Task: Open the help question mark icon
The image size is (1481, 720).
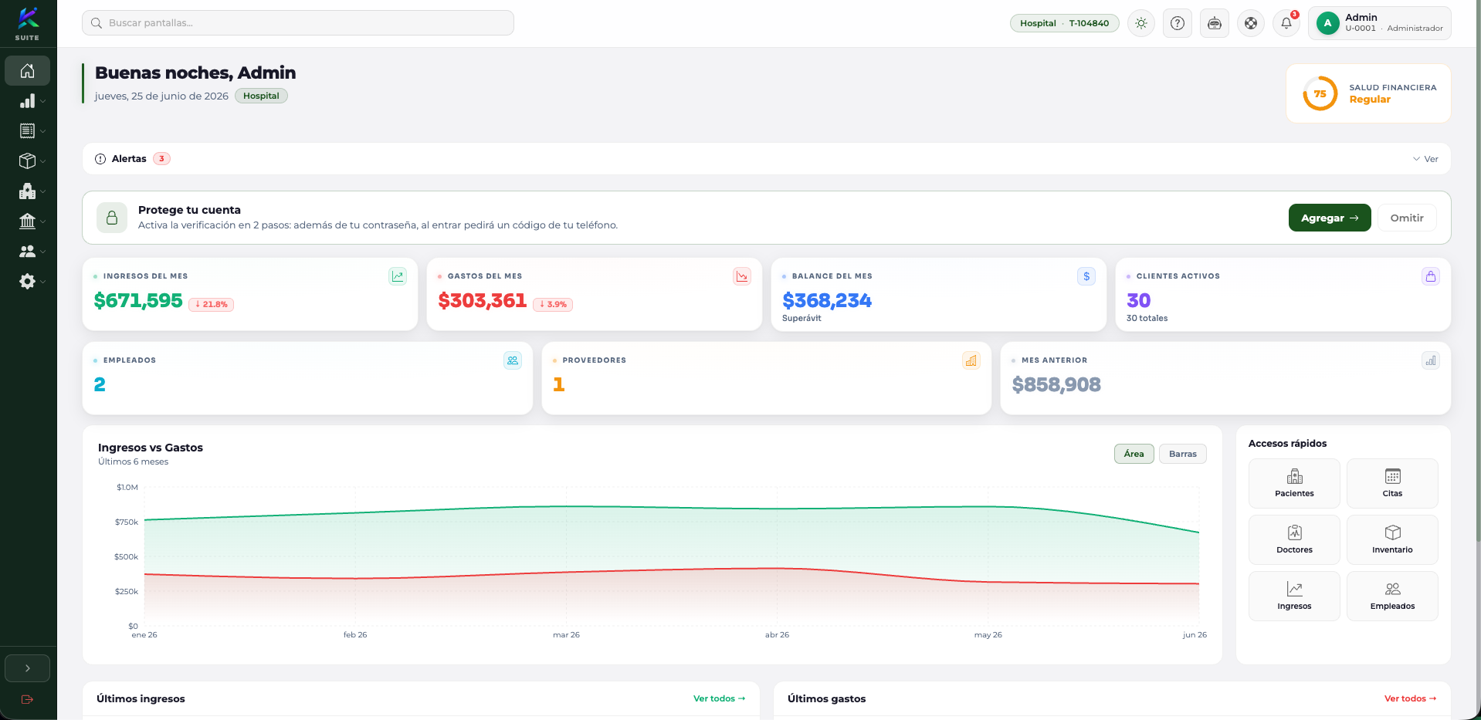Action: (1178, 23)
